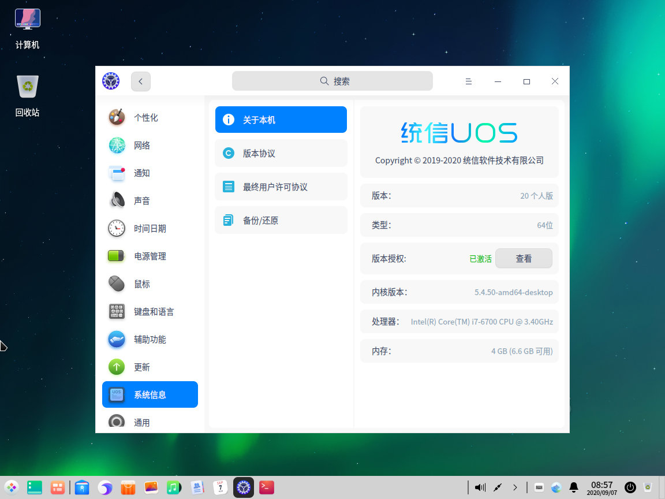Open the hamburger main menu in title bar
Screen dimensions: 665x499
coord(469,81)
